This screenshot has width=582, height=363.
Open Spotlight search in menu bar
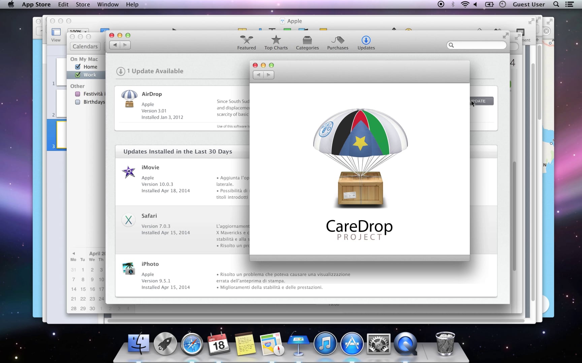(x=556, y=4)
